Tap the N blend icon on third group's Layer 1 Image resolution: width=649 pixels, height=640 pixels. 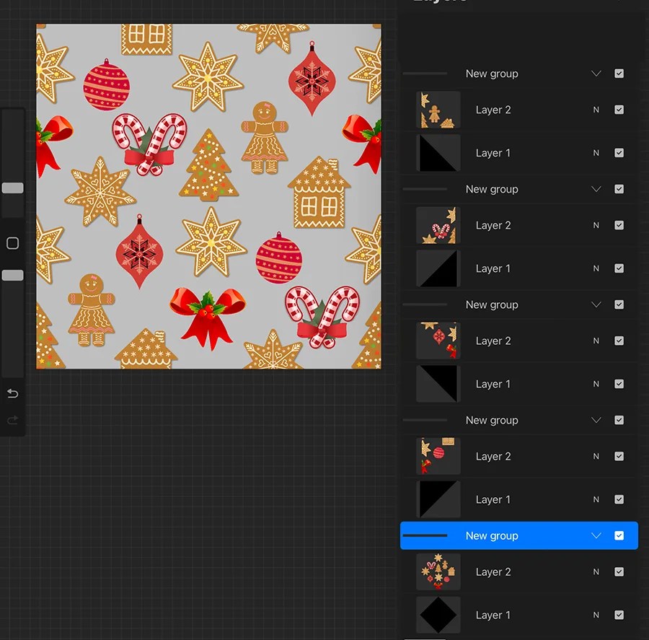click(x=596, y=384)
